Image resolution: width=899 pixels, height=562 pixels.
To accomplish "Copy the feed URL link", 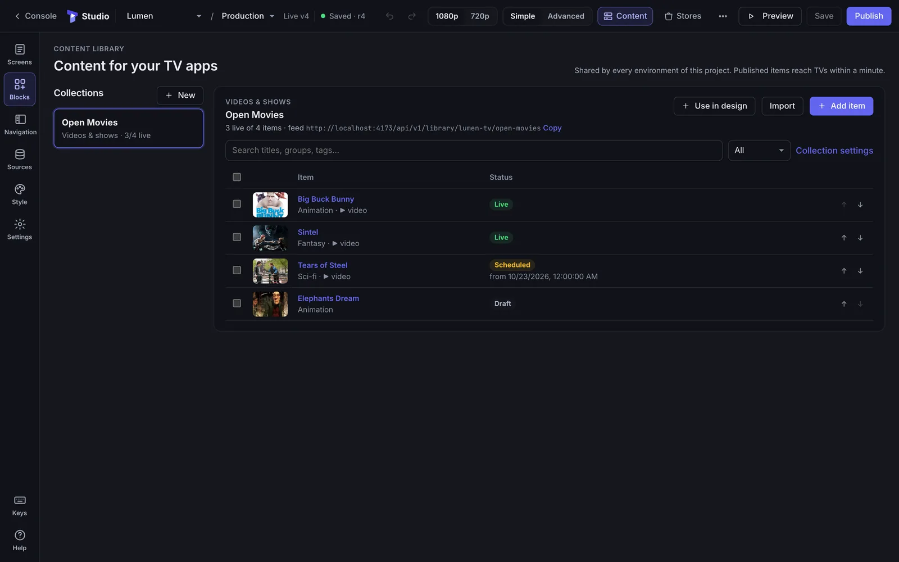I will (552, 128).
